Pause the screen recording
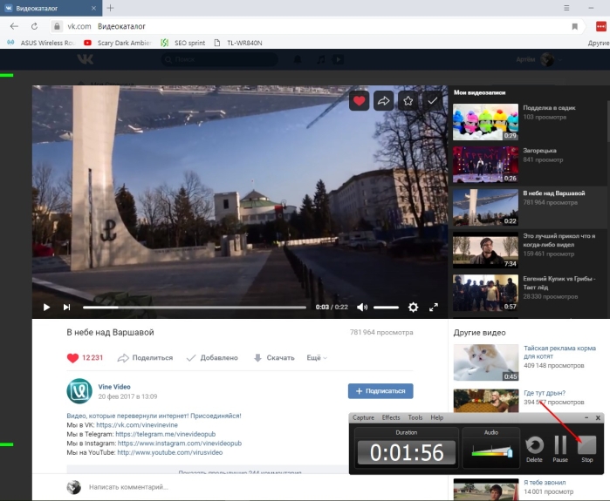The width and height of the screenshot is (610, 501). (x=560, y=449)
